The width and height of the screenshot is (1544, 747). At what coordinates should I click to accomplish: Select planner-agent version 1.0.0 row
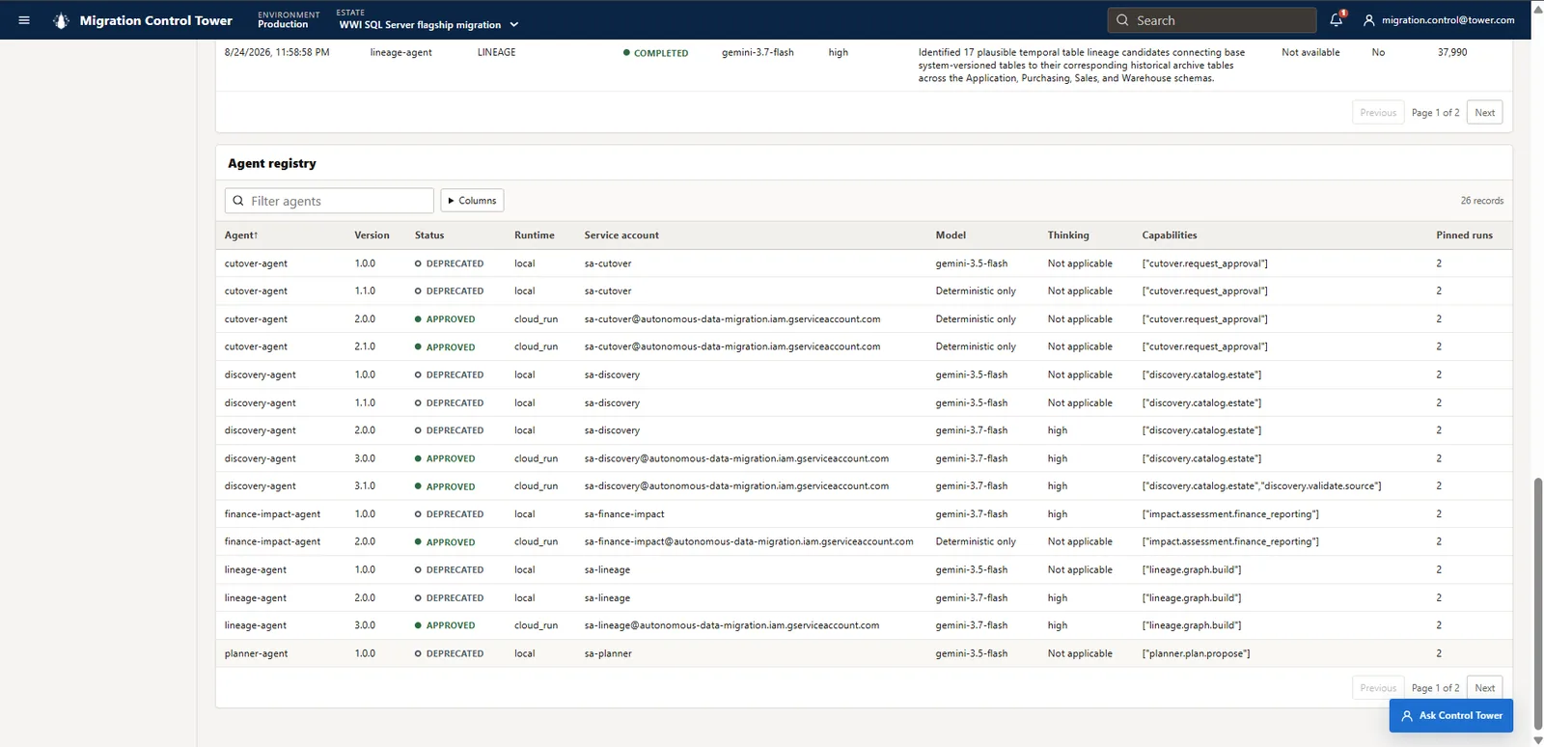[864, 653]
